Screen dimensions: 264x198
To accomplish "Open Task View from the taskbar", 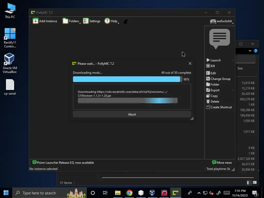I will [x=105, y=193].
